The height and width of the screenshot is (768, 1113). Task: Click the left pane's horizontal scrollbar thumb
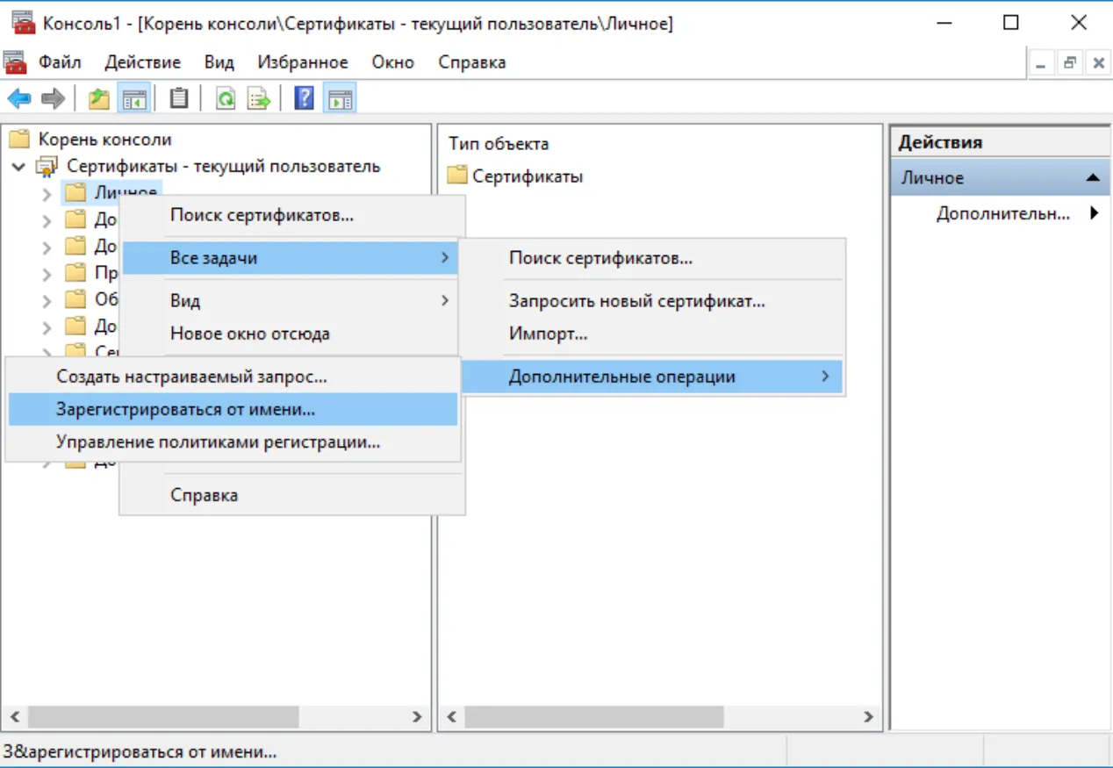164,717
